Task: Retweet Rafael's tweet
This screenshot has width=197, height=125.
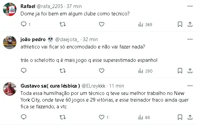Action: click(63, 24)
